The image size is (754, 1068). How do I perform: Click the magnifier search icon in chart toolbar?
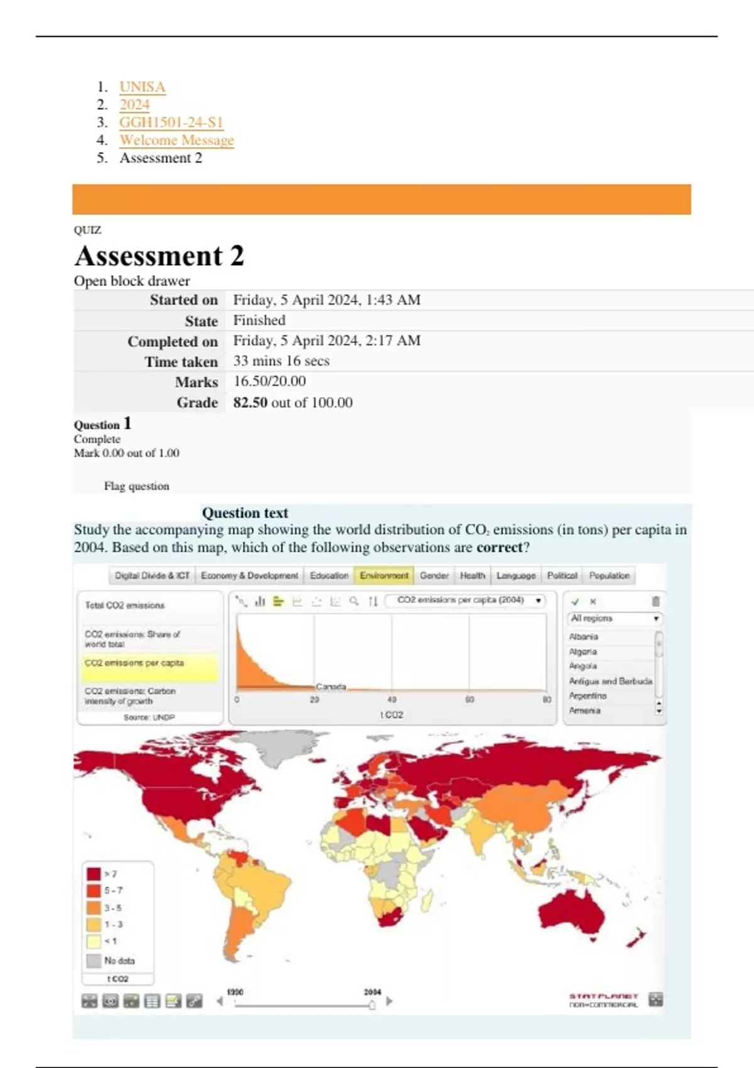point(354,601)
